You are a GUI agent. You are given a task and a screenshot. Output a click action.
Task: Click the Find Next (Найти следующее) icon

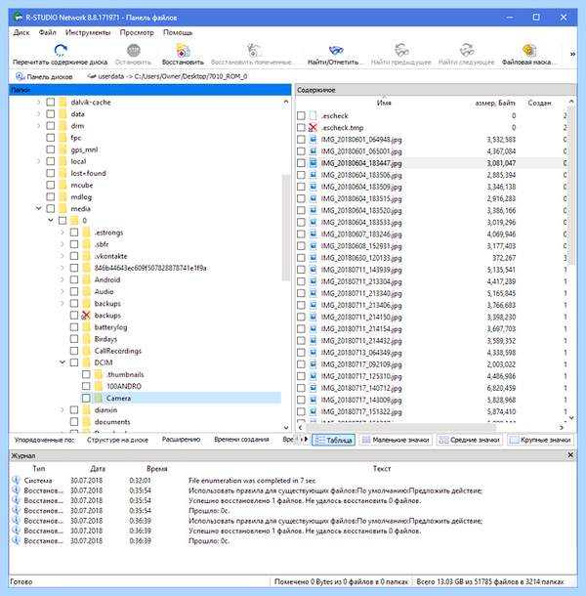tap(467, 50)
